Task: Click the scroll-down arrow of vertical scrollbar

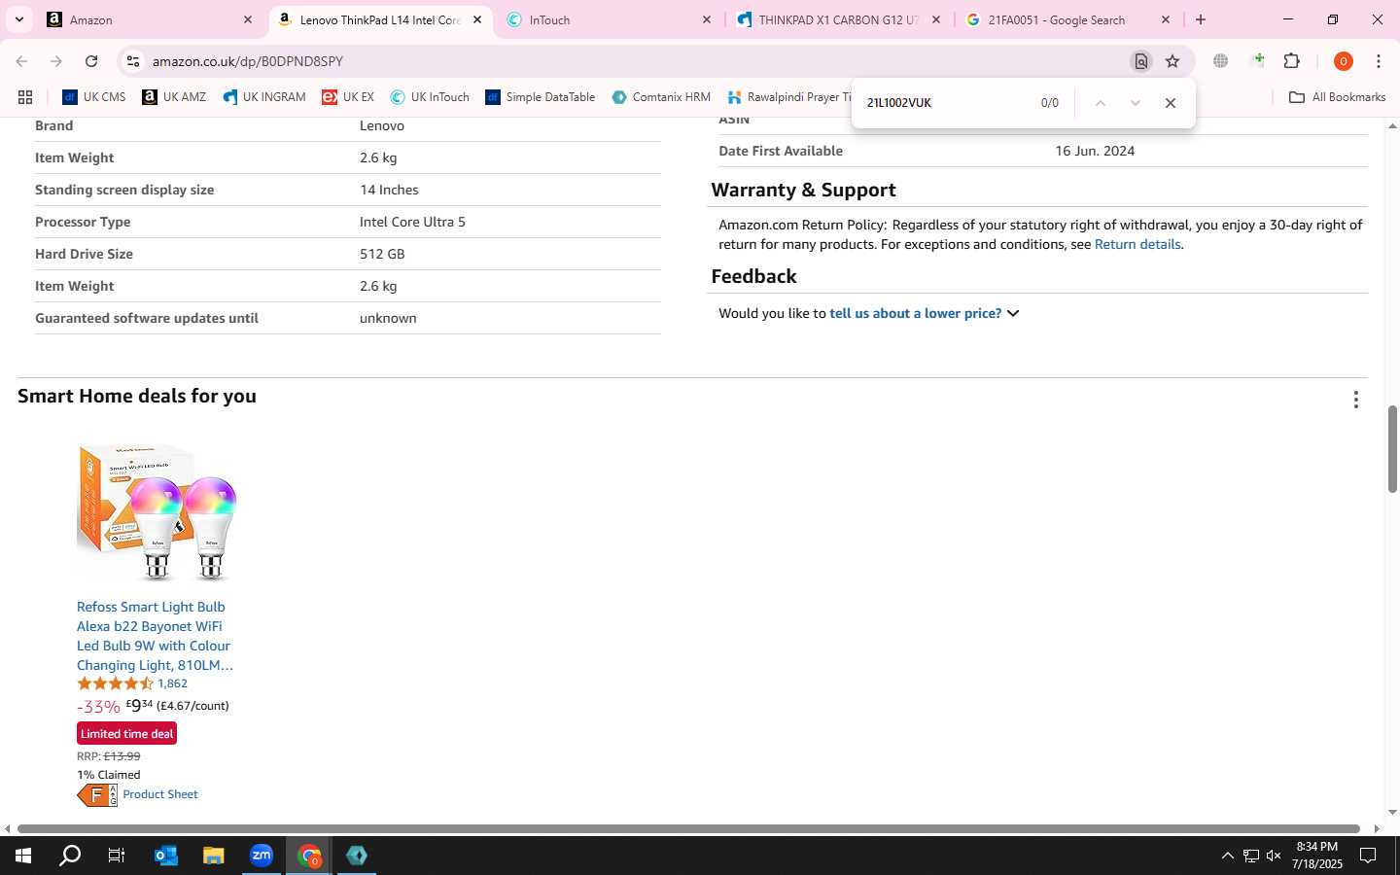Action: click(x=1392, y=813)
